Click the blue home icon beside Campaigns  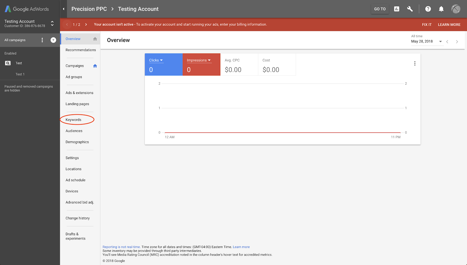95,66
